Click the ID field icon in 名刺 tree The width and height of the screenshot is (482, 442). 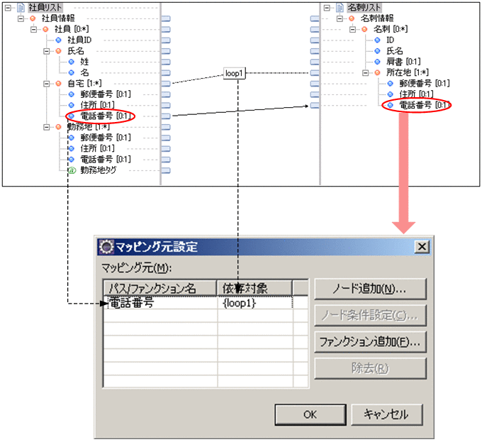pos(378,40)
